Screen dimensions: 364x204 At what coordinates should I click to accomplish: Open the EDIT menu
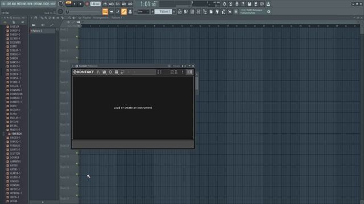point(9,4)
